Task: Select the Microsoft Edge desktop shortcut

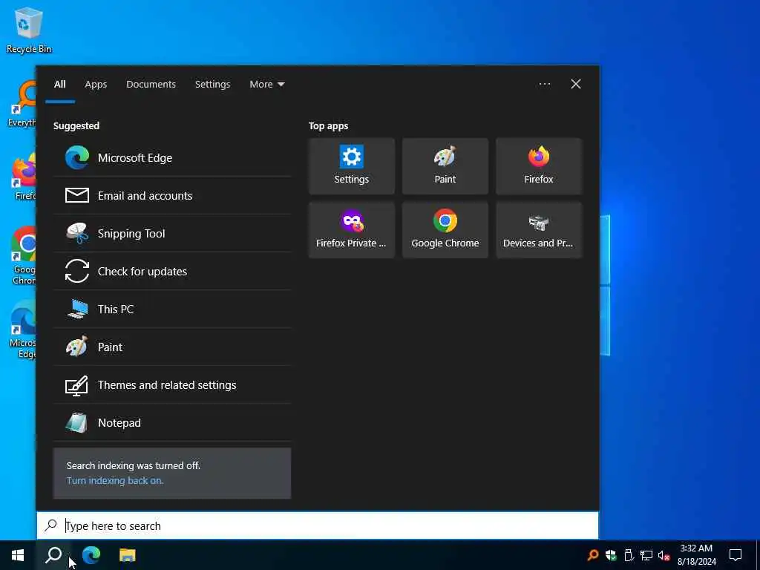Action: (x=22, y=330)
